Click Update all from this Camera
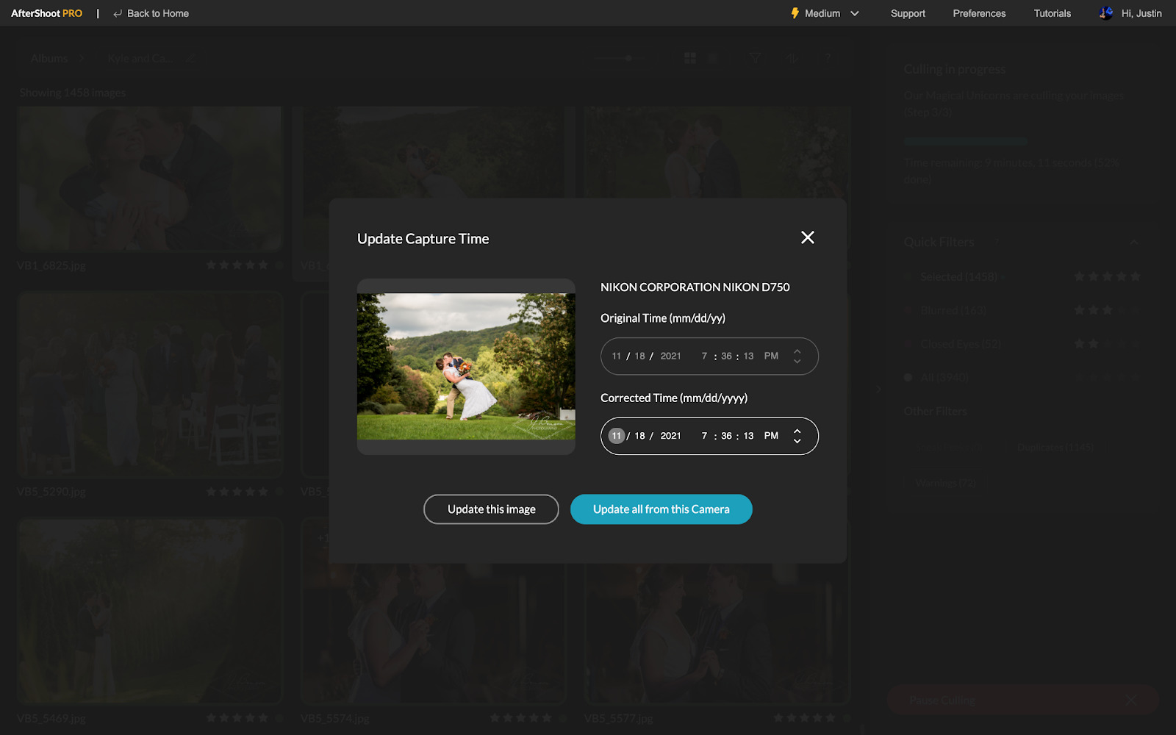The width and height of the screenshot is (1176, 735). coord(661,509)
